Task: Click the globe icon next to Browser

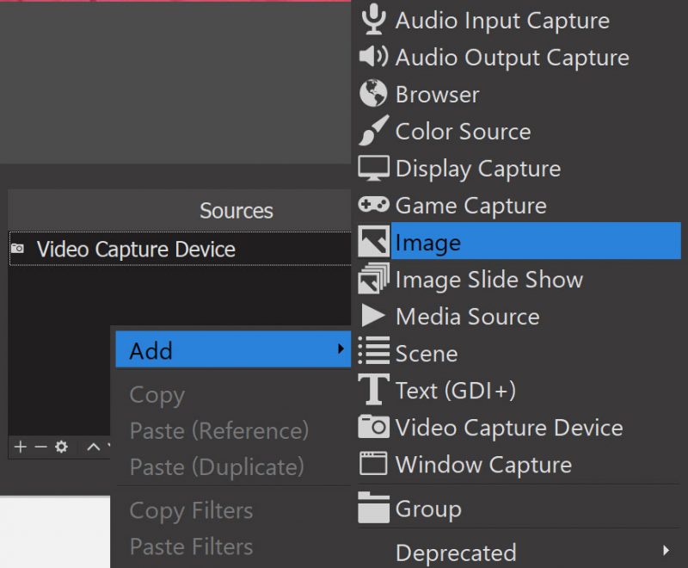Action: pos(373,95)
